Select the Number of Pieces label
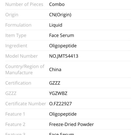This screenshot has width=135, height=135. point(24,4)
